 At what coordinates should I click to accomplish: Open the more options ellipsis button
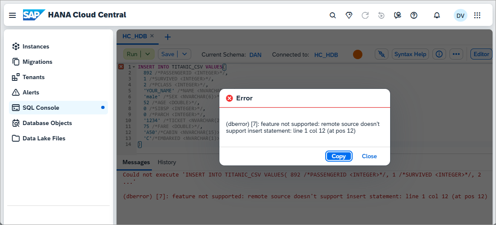coord(456,54)
